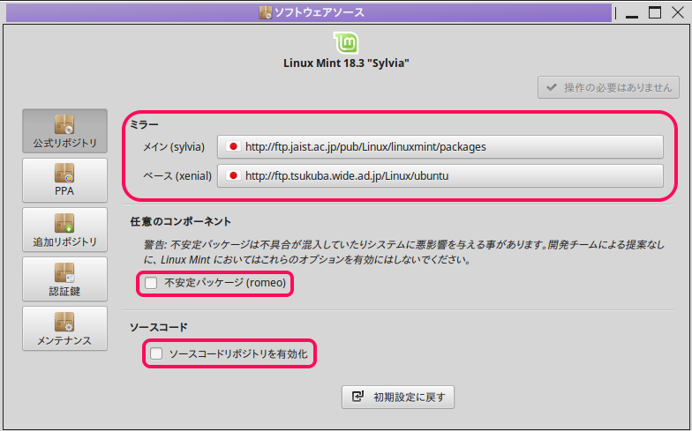Click the ミラー section heading
The width and height of the screenshot is (692, 431).
pos(144,125)
